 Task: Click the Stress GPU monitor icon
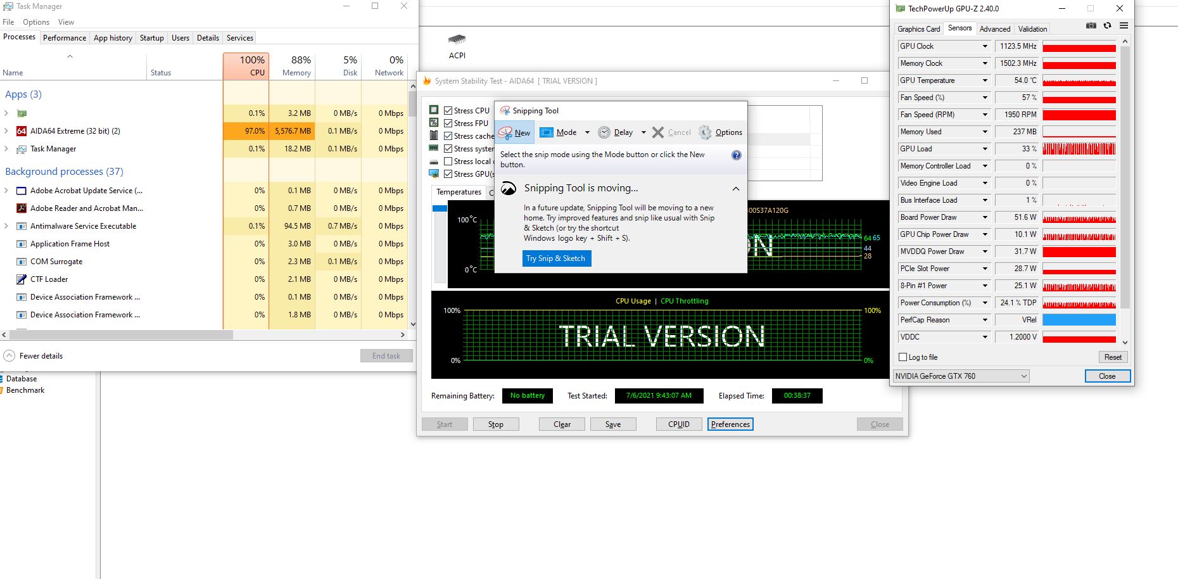[x=434, y=173]
